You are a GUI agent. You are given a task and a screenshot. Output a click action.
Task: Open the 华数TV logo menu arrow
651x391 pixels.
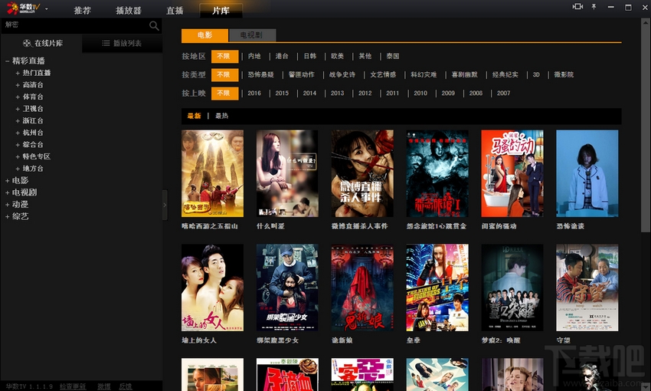[47, 8]
